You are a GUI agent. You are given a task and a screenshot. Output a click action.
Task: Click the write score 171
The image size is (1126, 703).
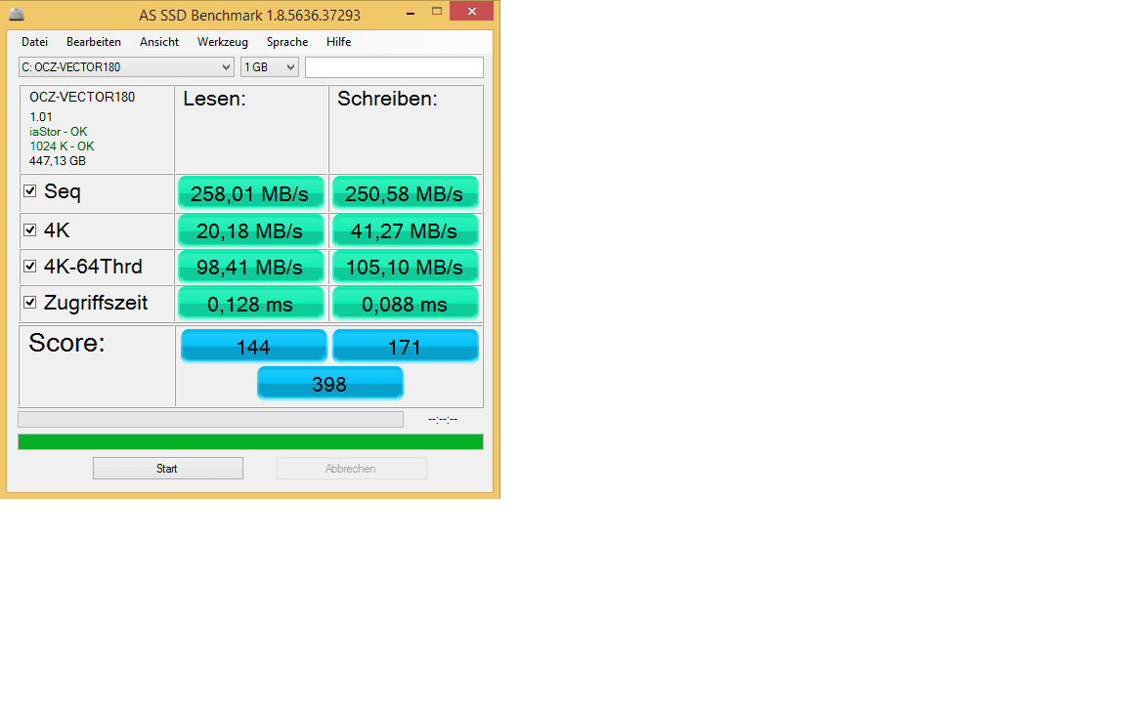[405, 347]
